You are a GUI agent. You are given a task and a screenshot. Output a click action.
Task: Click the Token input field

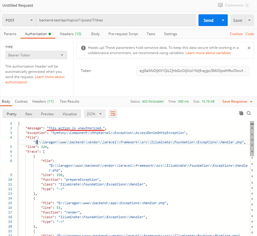click(193, 71)
